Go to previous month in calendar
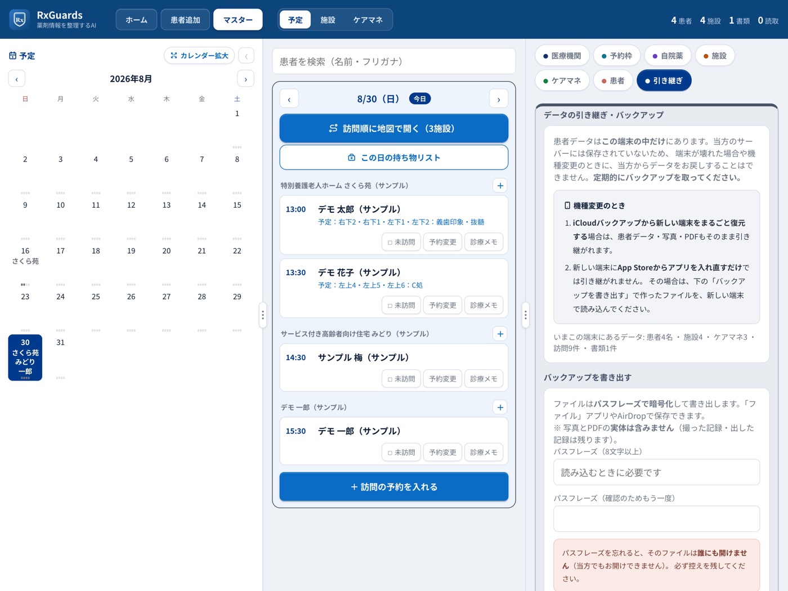Viewport: 788px width, 591px height. click(17, 79)
